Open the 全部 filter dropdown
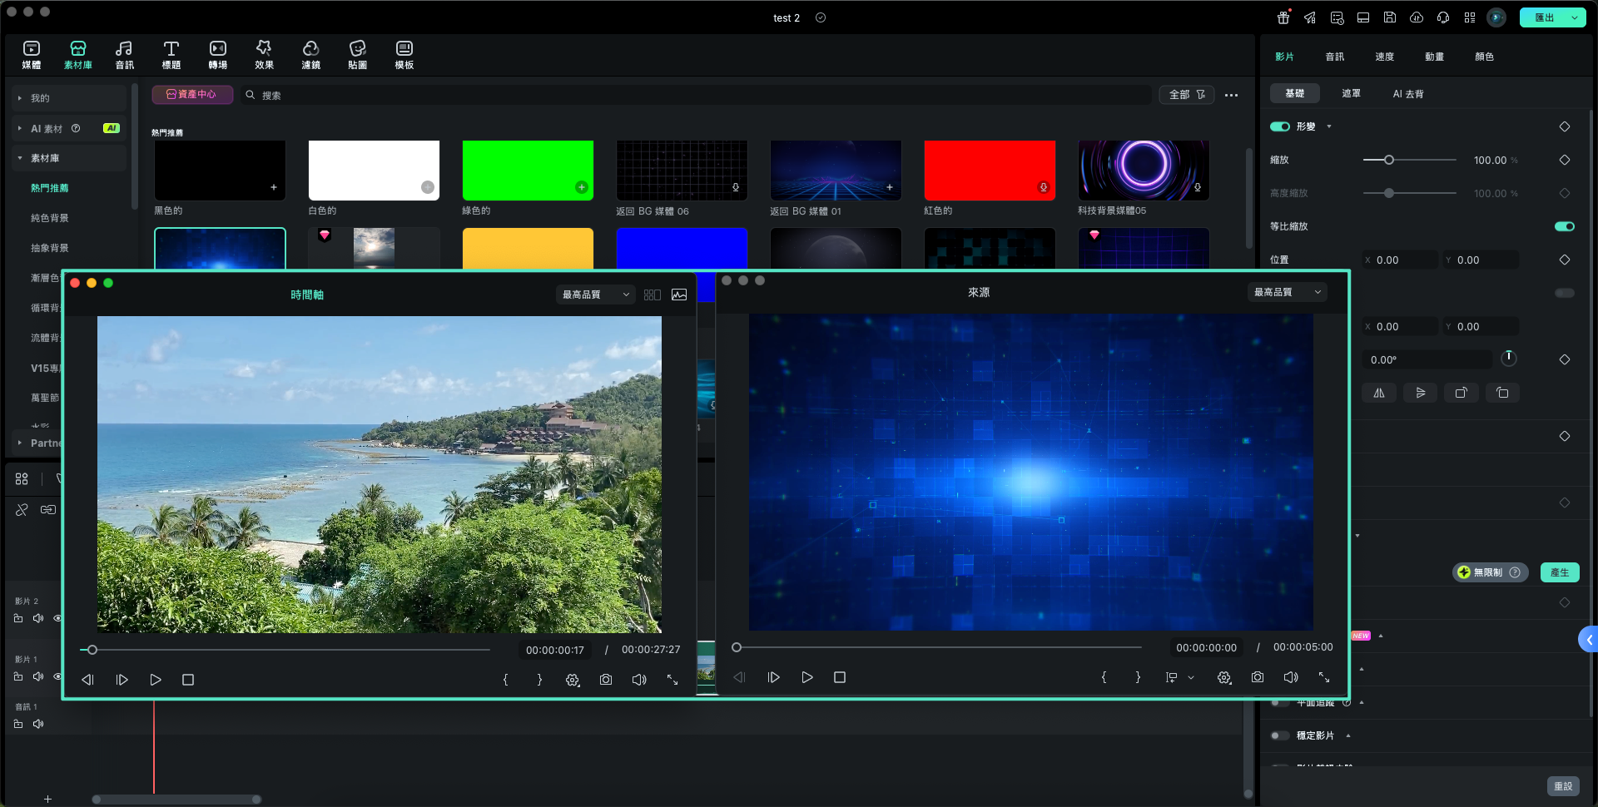The image size is (1598, 807). click(x=1186, y=95)
